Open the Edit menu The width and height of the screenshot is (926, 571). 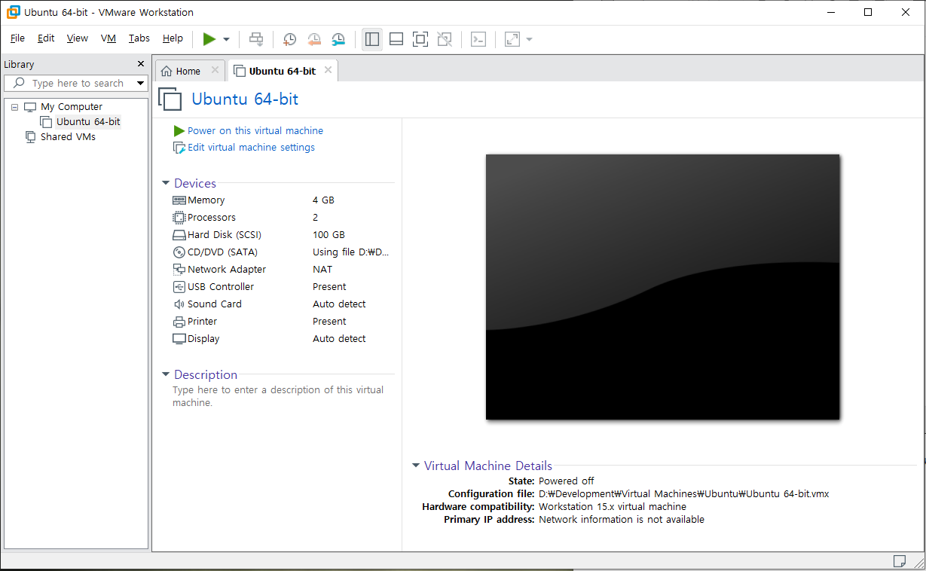pos(46,38)
